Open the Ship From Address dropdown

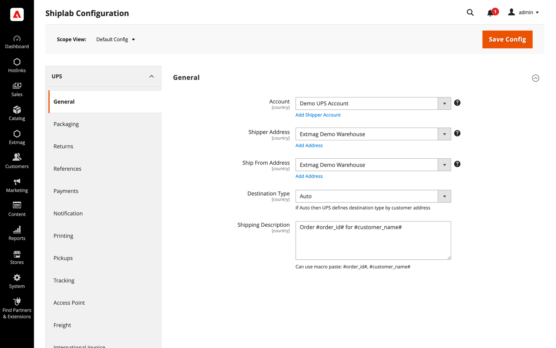click(373, 165)
